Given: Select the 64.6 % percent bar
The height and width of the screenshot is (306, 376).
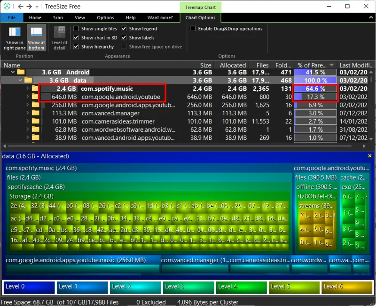Looking at the screenshot, I should 315,89.
